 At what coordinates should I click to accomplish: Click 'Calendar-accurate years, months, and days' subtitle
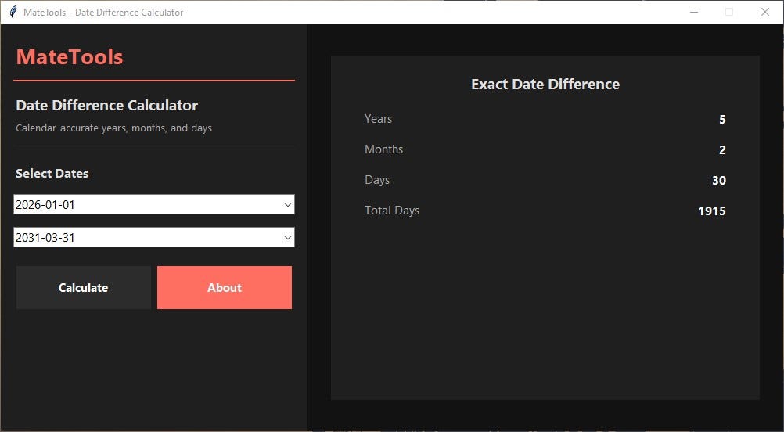coord(114,128)
